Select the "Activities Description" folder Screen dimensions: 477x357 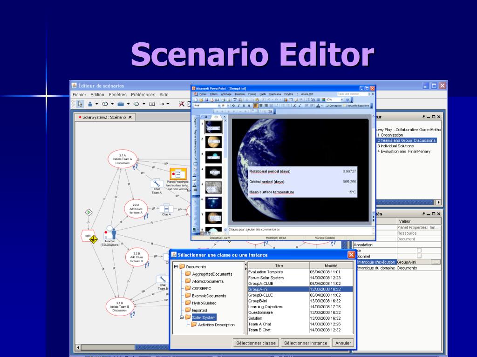tap(213, 324)
